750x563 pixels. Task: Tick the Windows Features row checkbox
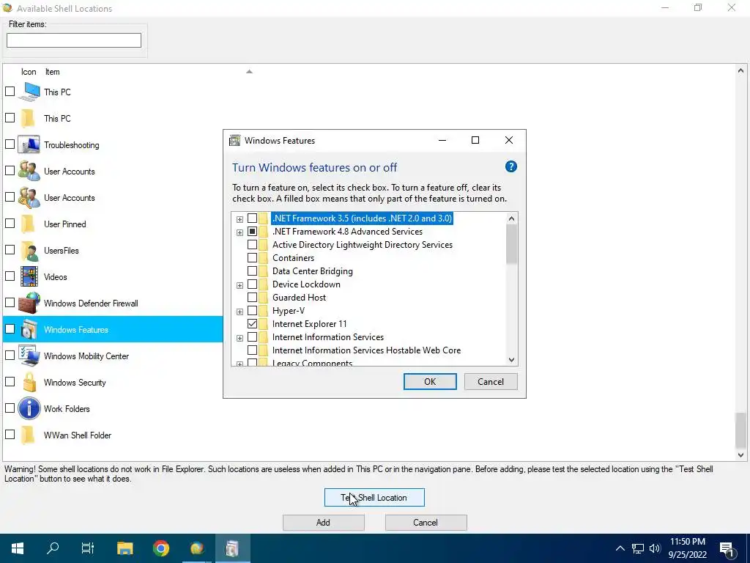10,328
